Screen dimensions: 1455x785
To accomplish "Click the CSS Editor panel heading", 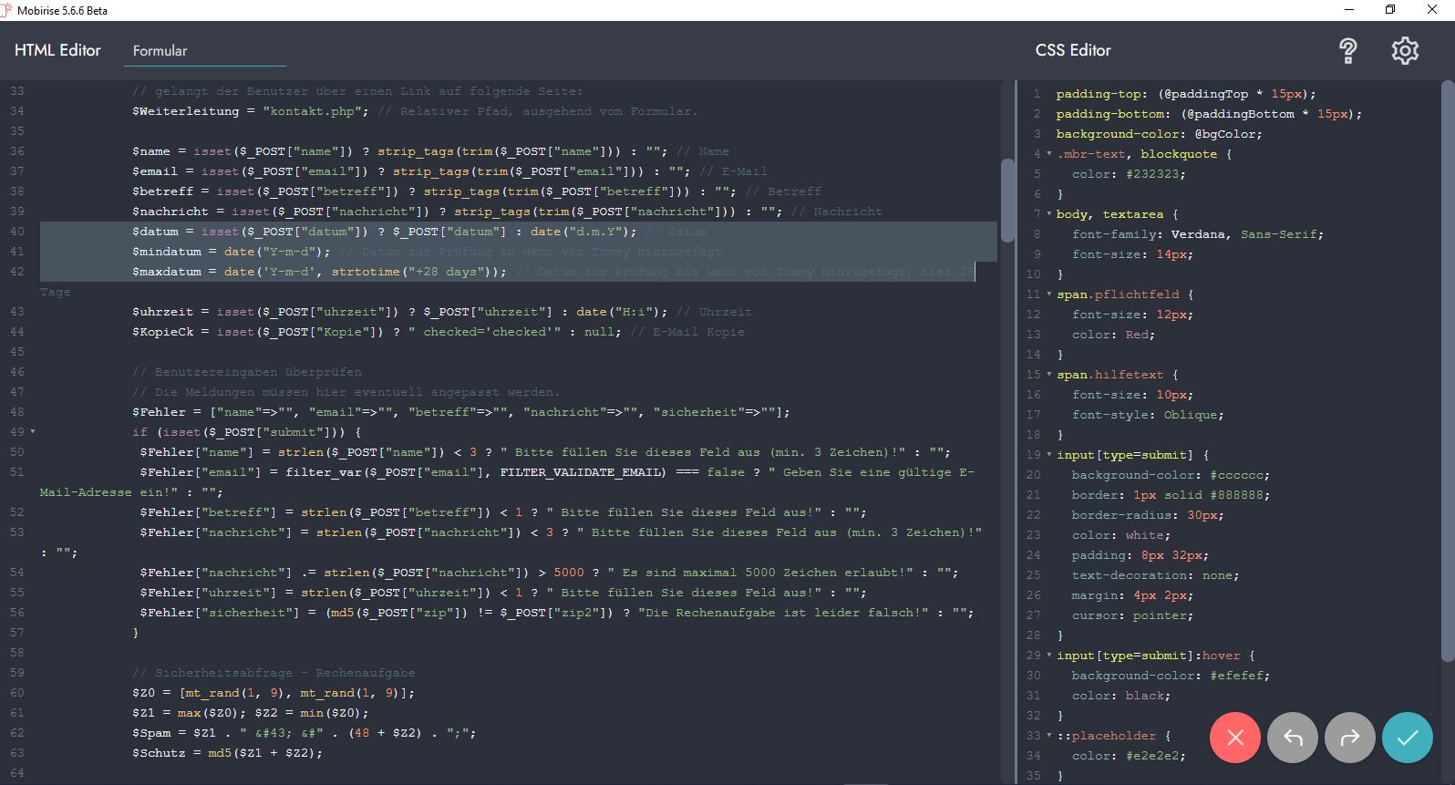I will click(x=1073, y=51).
